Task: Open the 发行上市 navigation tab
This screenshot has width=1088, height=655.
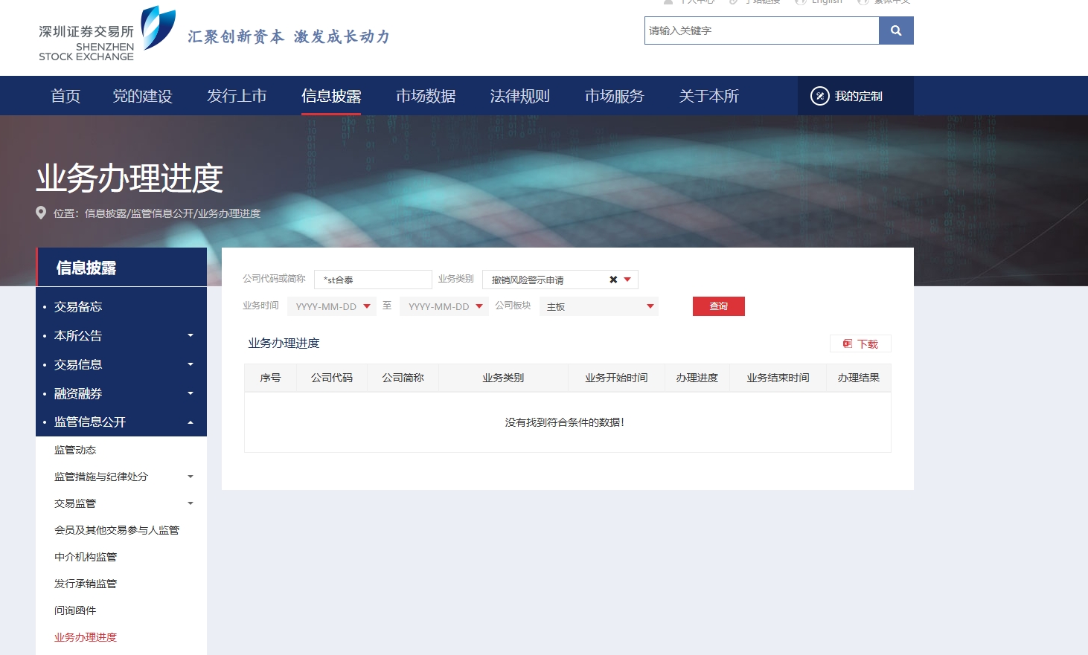Action: click(237, 96)
